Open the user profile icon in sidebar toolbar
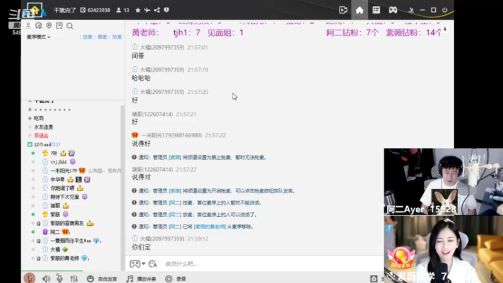 [28, 25]
